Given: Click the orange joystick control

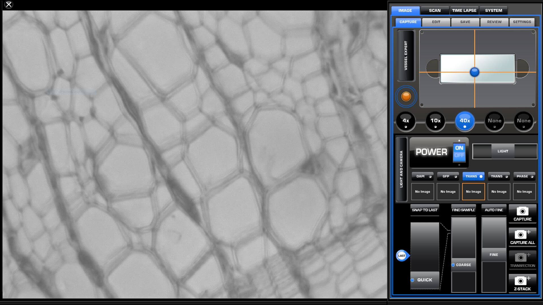Looking at the screenshot, I should (406, 96).
